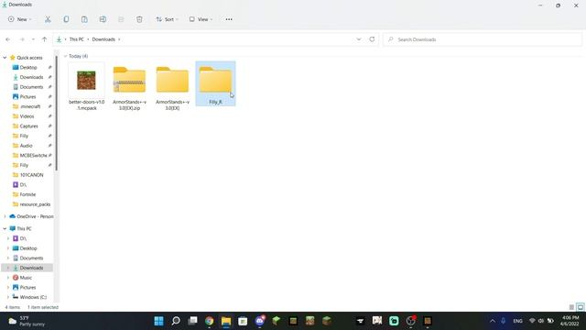Viewport: 586px width, 330px height.
Task: Click the ENG language indicator
Action: point(517,321)
